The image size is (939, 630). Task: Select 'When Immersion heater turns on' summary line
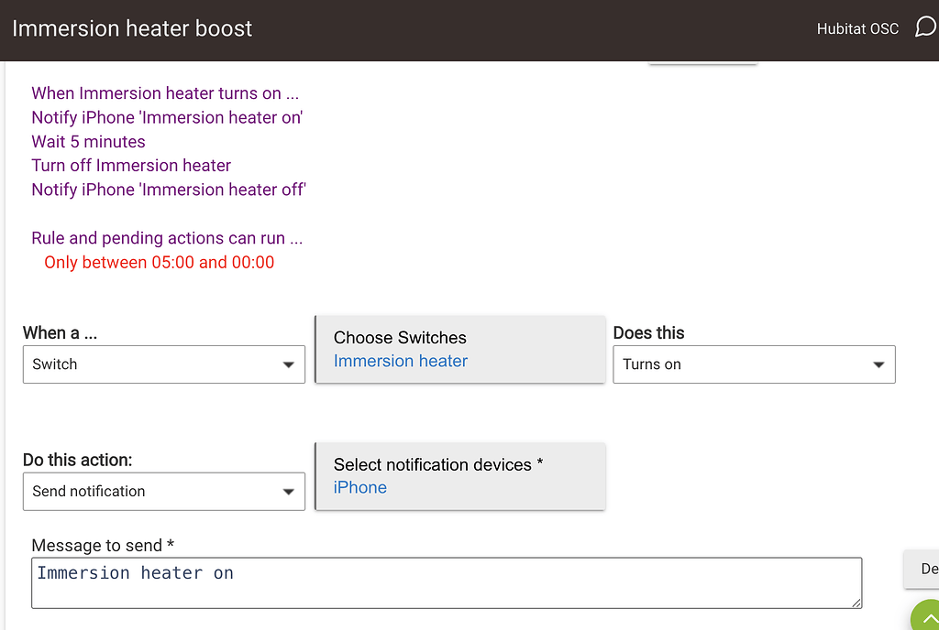point(165,93)
